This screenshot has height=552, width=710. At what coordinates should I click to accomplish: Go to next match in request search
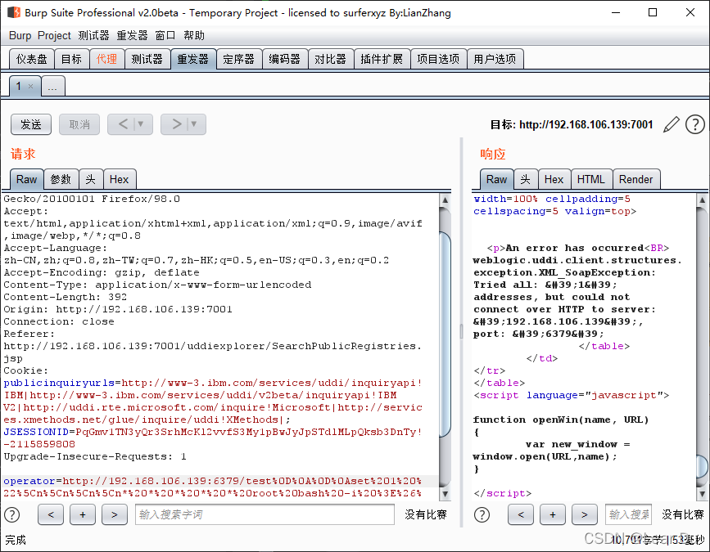pos(114,514)
